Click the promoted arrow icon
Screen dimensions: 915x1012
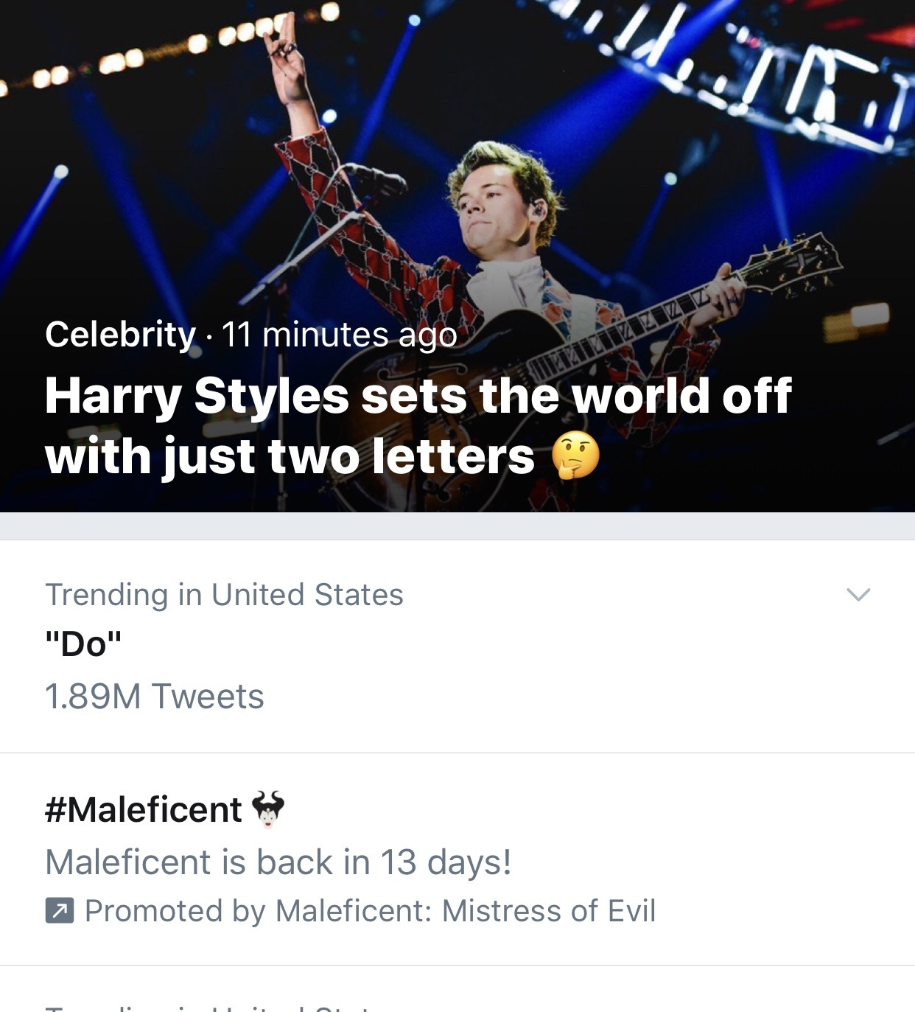click(59, 911)
